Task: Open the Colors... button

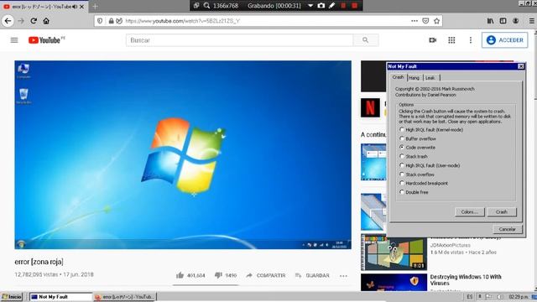Action: pyautogui.click(x=470, y=212)
